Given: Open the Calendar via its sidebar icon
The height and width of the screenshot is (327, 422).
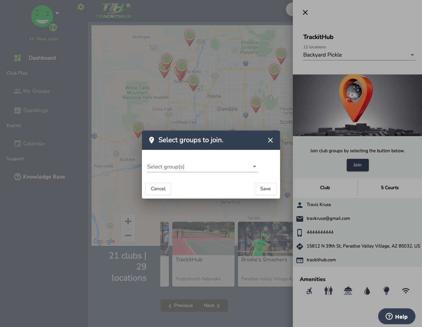Looking at the screenshot, I should [x=18, y=143].
